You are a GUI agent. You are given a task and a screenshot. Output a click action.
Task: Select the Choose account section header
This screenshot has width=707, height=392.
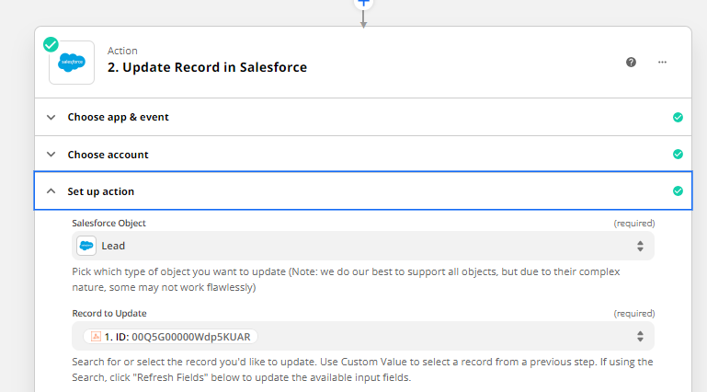pyautogui.click(x=363, y=155)
